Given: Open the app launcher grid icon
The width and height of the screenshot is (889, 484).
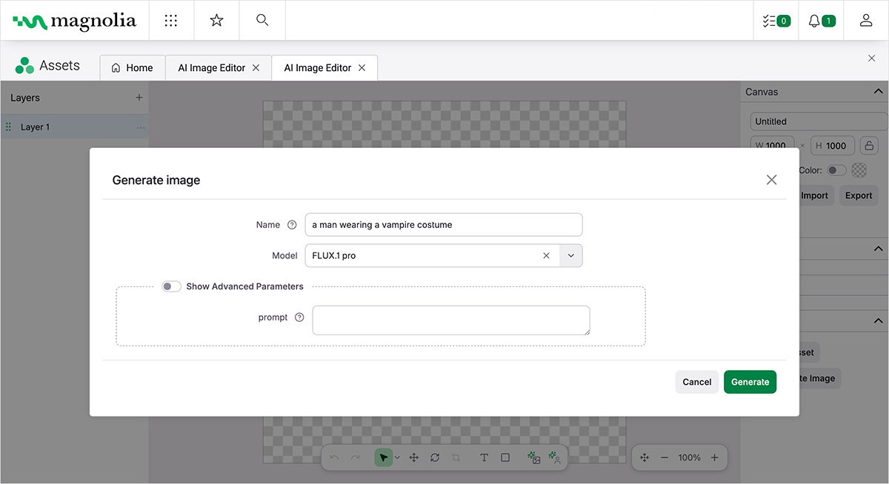Looking at the screenshot, I should click(x=171, y=21).
